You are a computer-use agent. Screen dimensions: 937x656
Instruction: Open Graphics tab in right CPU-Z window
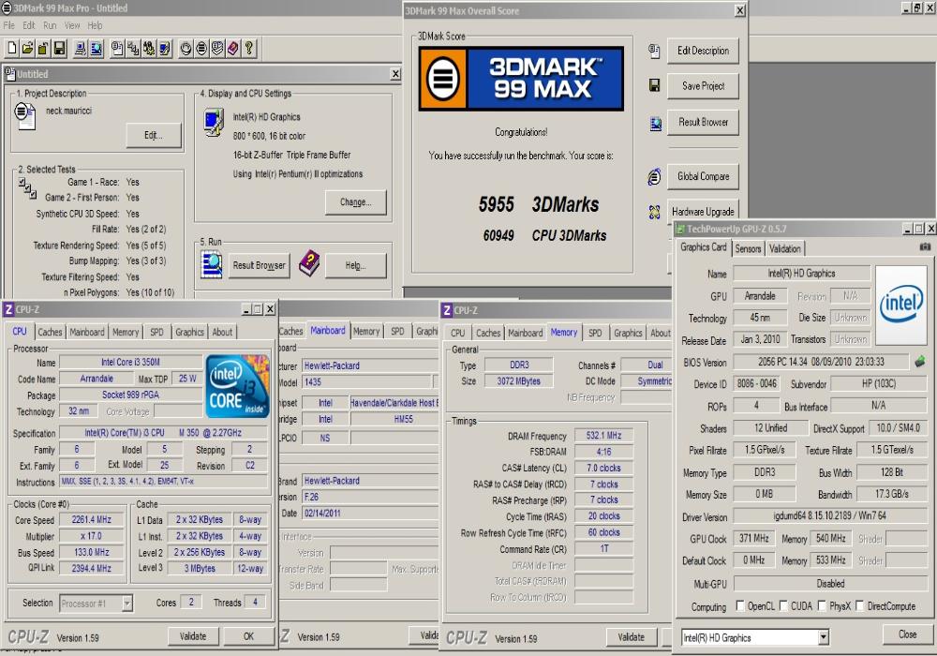click(628, 334)
